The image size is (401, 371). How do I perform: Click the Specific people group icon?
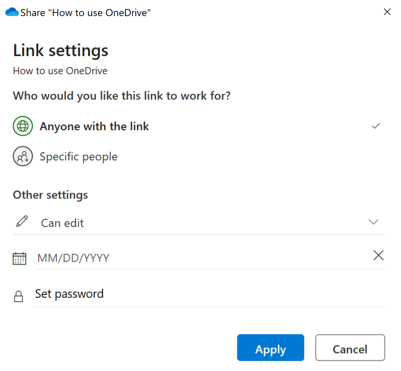click(x=23, y=156)
